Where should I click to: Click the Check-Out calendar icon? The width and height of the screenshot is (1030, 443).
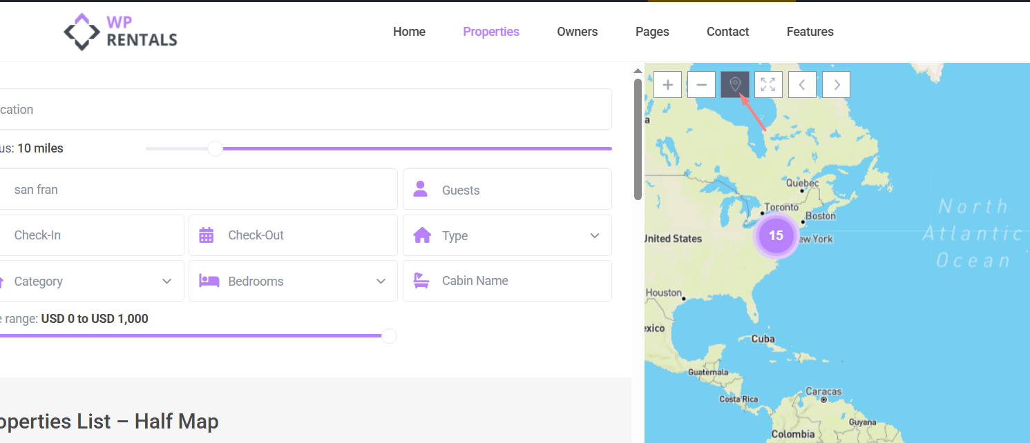[207, 235]
